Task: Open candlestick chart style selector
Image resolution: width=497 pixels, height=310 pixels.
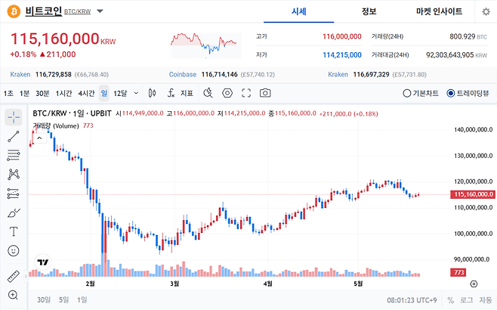Action: point(152,93)
